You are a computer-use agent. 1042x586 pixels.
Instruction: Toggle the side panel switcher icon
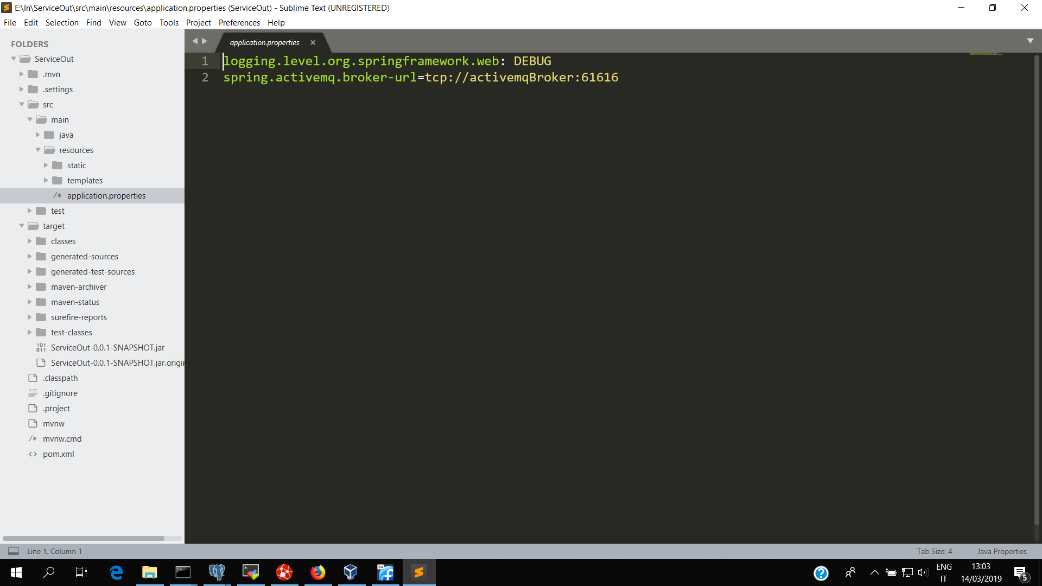[14, 551]
